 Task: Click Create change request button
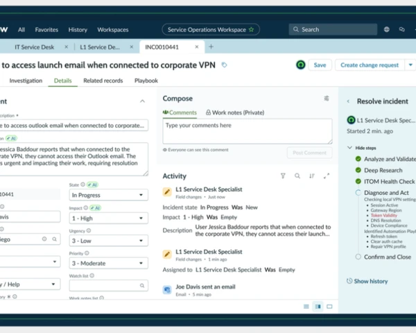coord(370,65)
